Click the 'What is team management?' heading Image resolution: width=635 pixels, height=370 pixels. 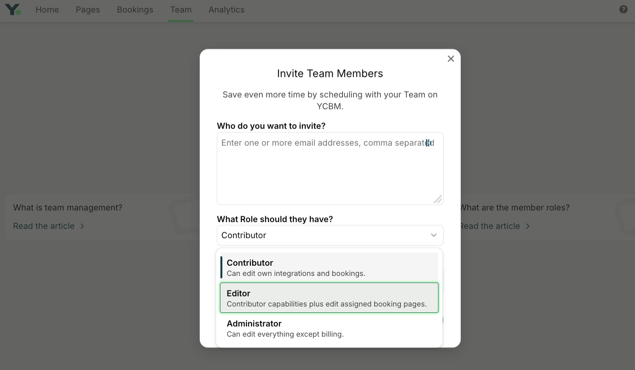tap(68, 208)
